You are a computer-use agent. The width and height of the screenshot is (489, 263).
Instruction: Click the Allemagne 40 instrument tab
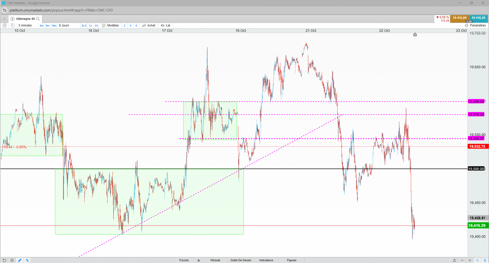25,19
